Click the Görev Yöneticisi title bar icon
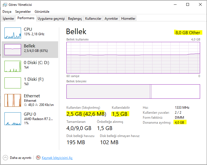This screenshot has width=207, height=165. click(x=5, y=4)
